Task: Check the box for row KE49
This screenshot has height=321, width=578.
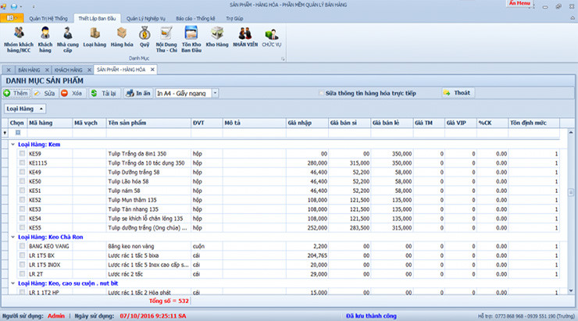Action: pyautogui.click(x=22, y=172)
